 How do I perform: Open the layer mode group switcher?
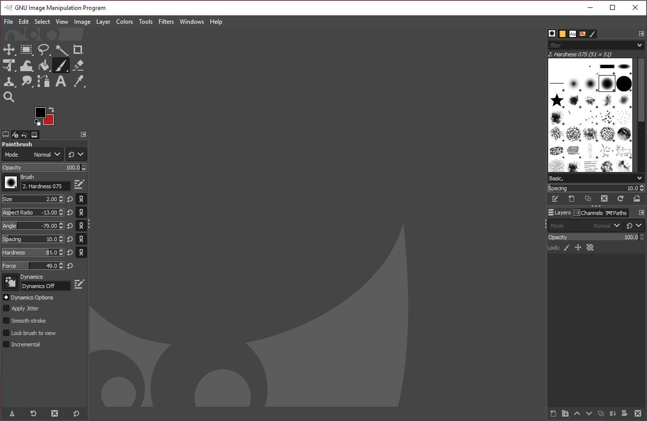tap(634, 226)
